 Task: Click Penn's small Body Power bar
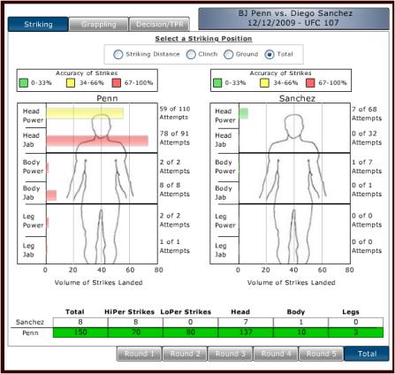pyautogui.click(x=48, y=168)
